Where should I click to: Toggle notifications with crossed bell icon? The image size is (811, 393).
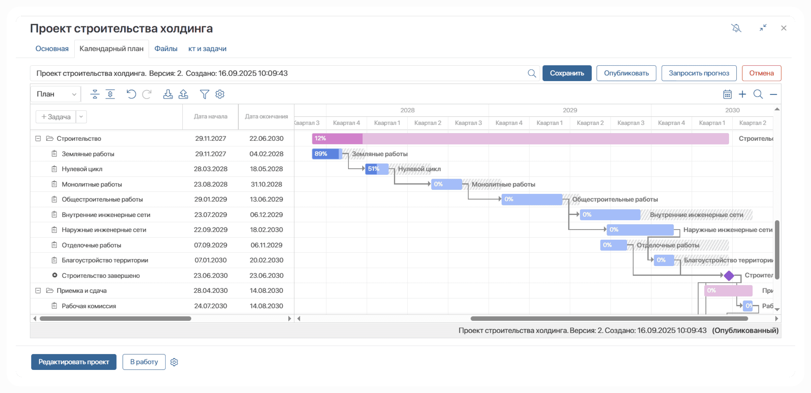[736, 28]
